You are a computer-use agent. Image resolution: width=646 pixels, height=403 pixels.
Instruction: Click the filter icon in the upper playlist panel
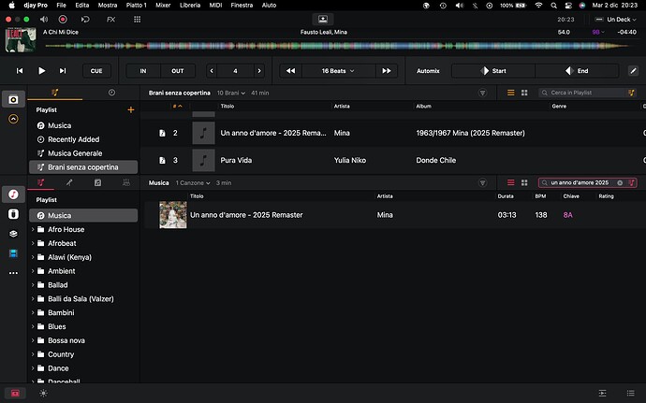click(483, 93)
